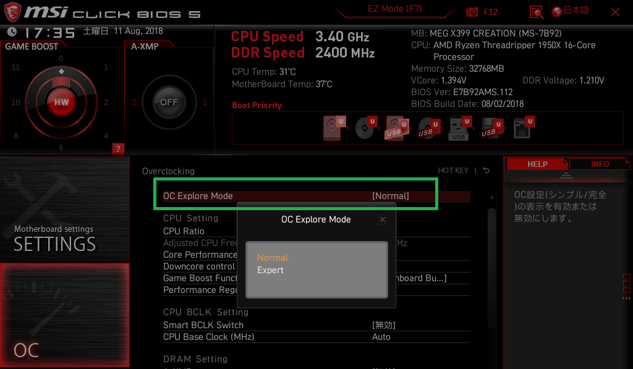The width and height of the screenshot is (633, 369).
Task: Select the last boot device in Boot Priority
Action: [x=524, y=128]
